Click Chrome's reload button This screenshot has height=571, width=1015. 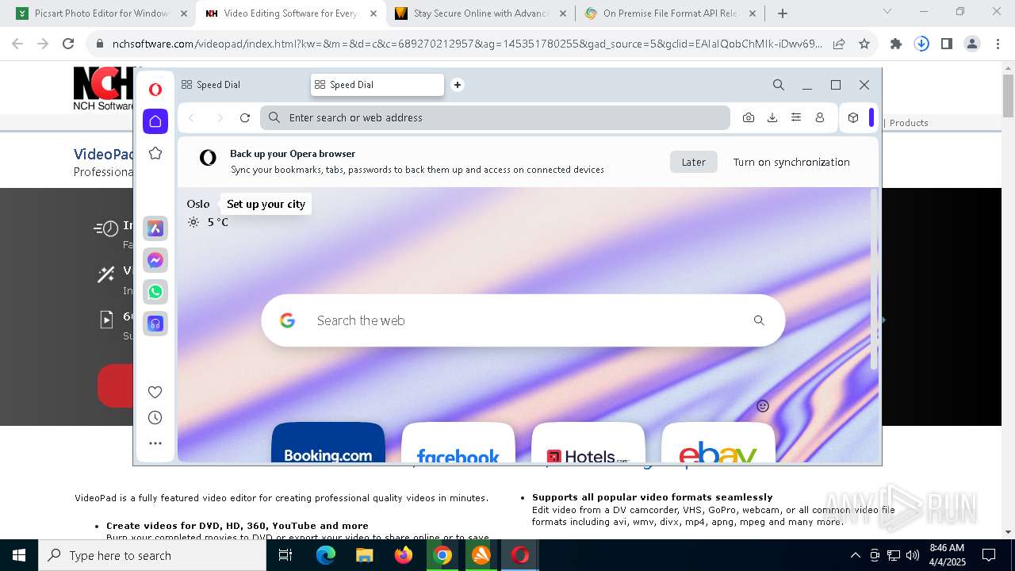(x=68, y=44)
